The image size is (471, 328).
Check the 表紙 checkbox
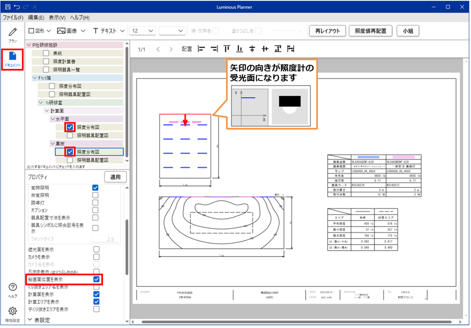click(x=46, y=53)
